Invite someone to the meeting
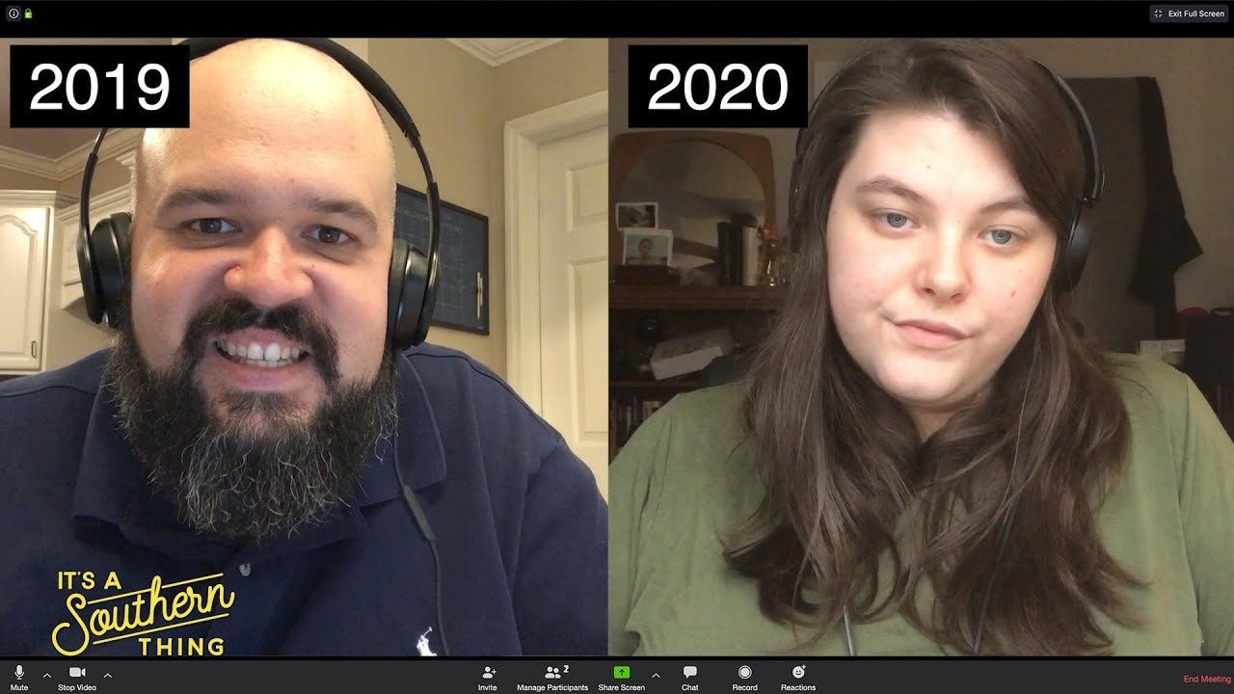 490,678
